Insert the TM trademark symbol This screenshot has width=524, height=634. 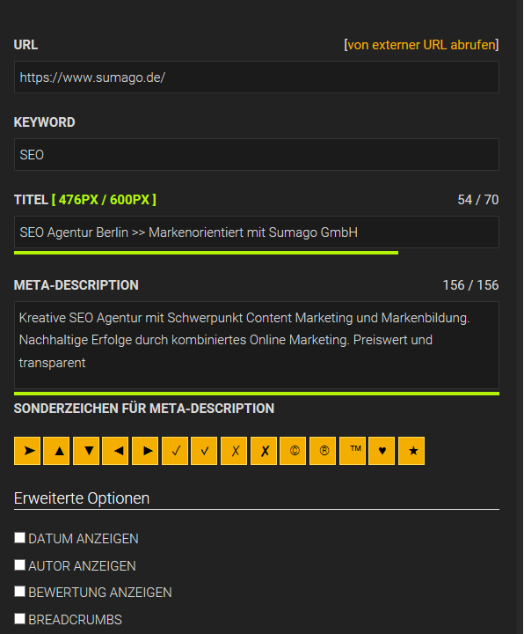(353, 451)
